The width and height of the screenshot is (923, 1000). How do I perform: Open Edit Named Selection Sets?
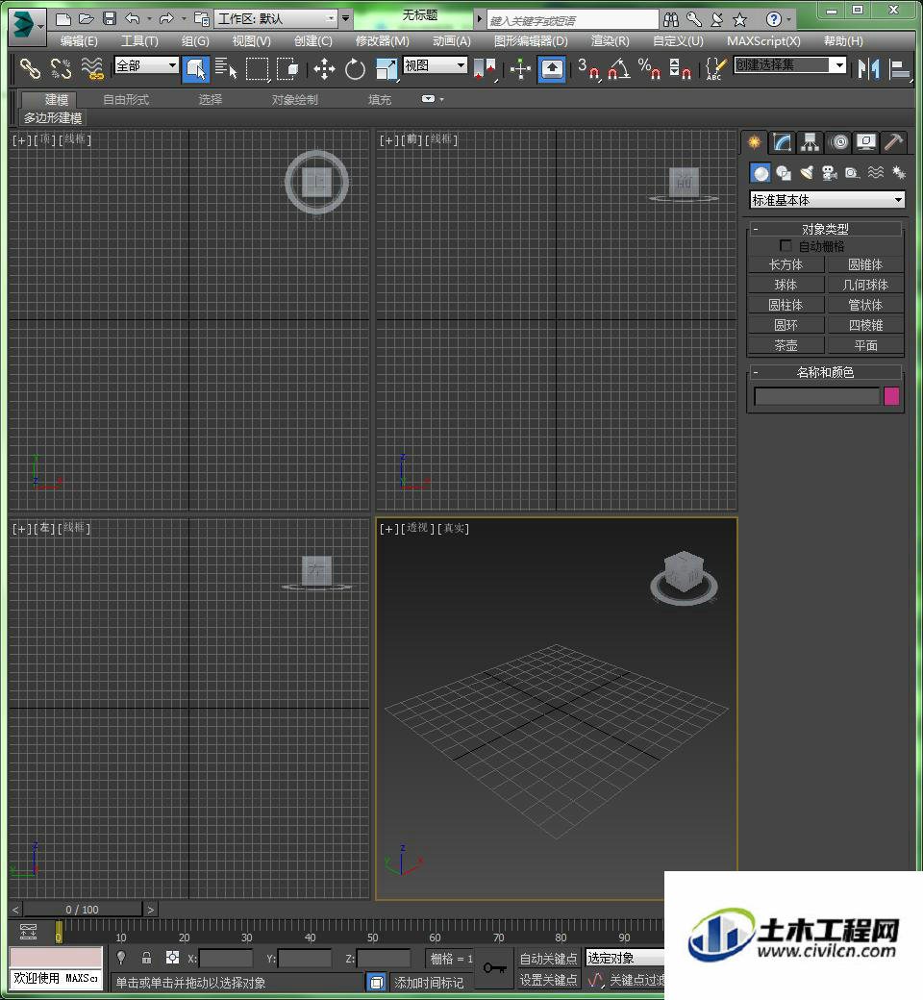(x=715, y=68)
